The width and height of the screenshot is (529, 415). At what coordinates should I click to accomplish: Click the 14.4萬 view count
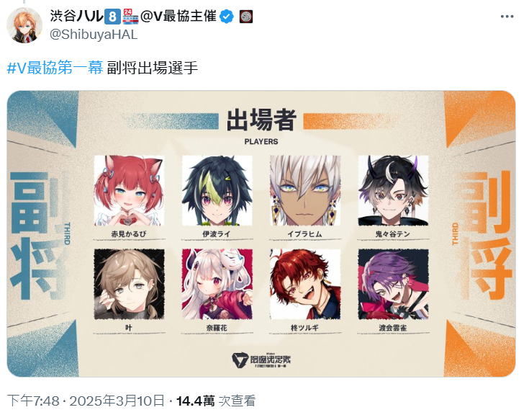[x=195, y=401]
